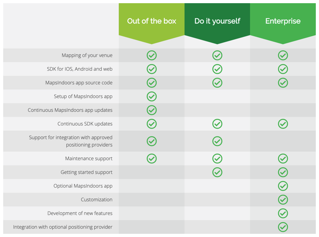Click the Mapping of your venue label

(x=87, y=55)
